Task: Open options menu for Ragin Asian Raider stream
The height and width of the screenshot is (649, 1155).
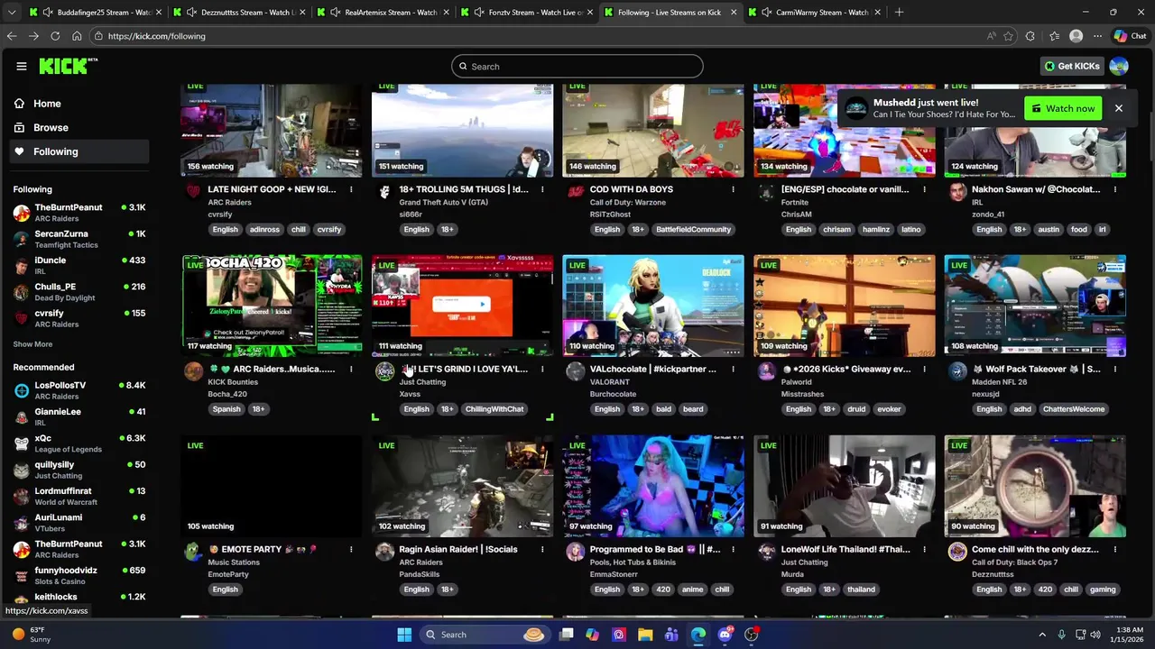Action: point(542,549)
